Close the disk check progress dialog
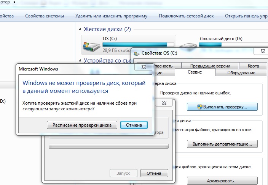The height and width of the screenshot is (185, 268). tap(164, 103)
